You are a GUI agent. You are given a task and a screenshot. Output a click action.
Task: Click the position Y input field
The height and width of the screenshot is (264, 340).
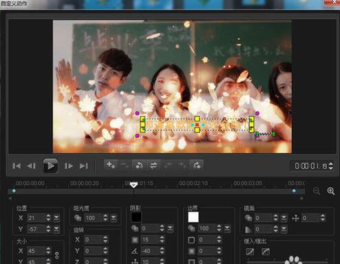pos(36,229)
